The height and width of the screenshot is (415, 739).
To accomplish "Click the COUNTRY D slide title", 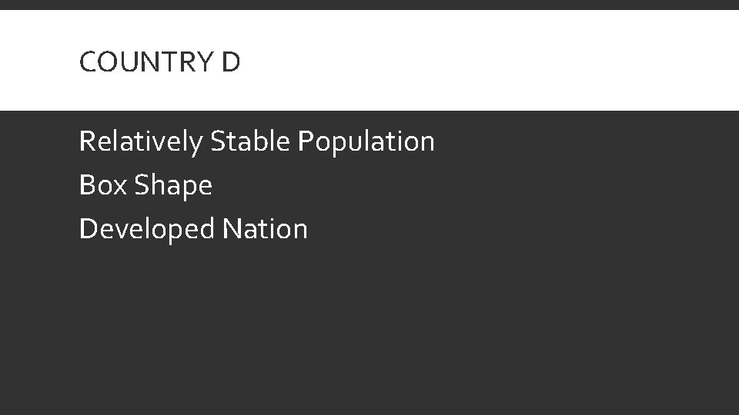I will (160, 61).
